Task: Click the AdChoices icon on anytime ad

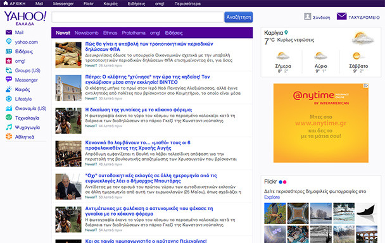Action: (366, 86)
